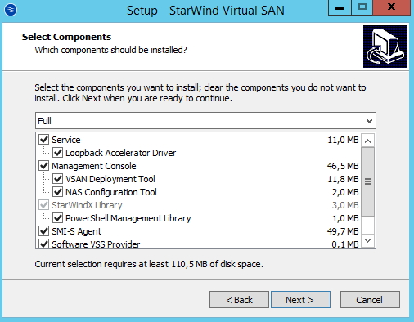
Task: Uncheck the Management Console checkbox
Action: tap(44, 166)
